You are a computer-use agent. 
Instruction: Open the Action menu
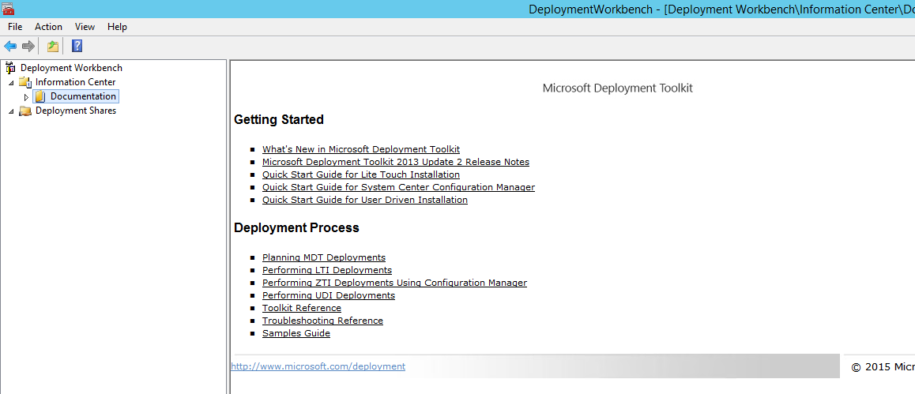coord(48,27)
